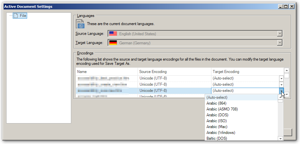Click the highlighted row's Unicode (UTF-8) cell
Screen dimensions: 300x144
[x=174, y=91]
